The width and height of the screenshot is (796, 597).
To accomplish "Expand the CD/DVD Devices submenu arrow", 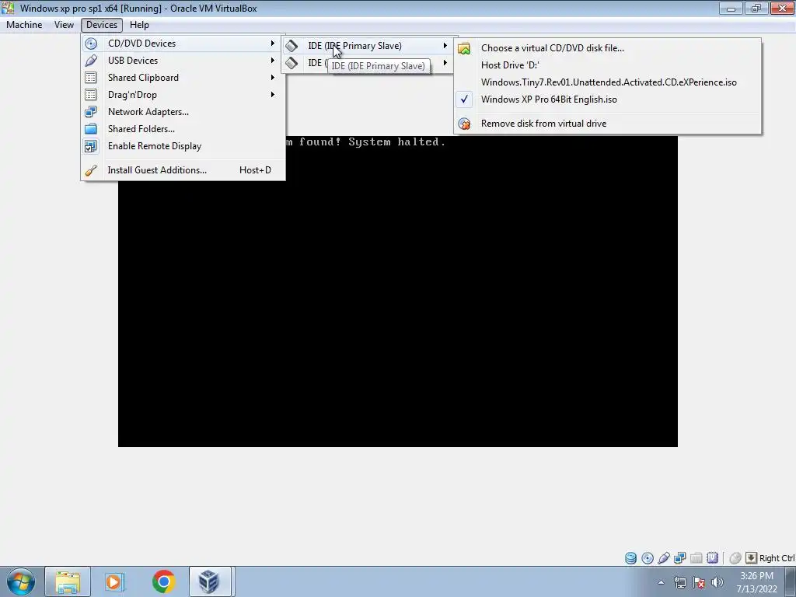I will pyautogui.click(x=273, y=44).
